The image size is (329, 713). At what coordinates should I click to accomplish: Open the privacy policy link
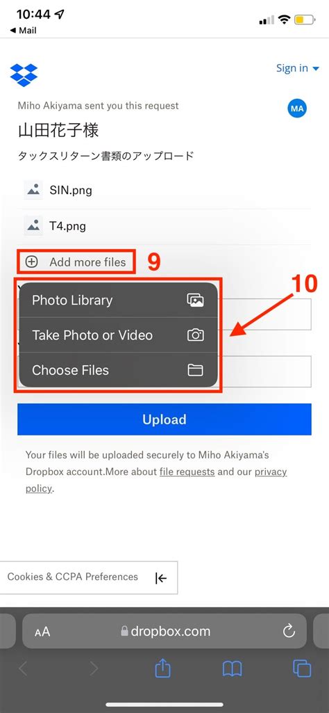[x=156, y=480]
